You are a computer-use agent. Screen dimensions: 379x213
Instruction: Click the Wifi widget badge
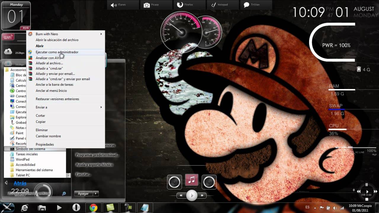tap(8, 37)
